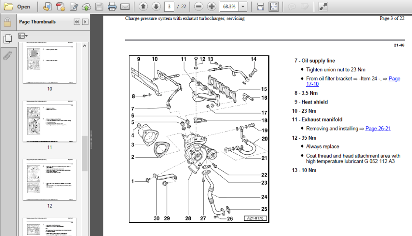Open the zoom percentage dropdown arrow
Screen dimensions: 412x236
[243, 6]
